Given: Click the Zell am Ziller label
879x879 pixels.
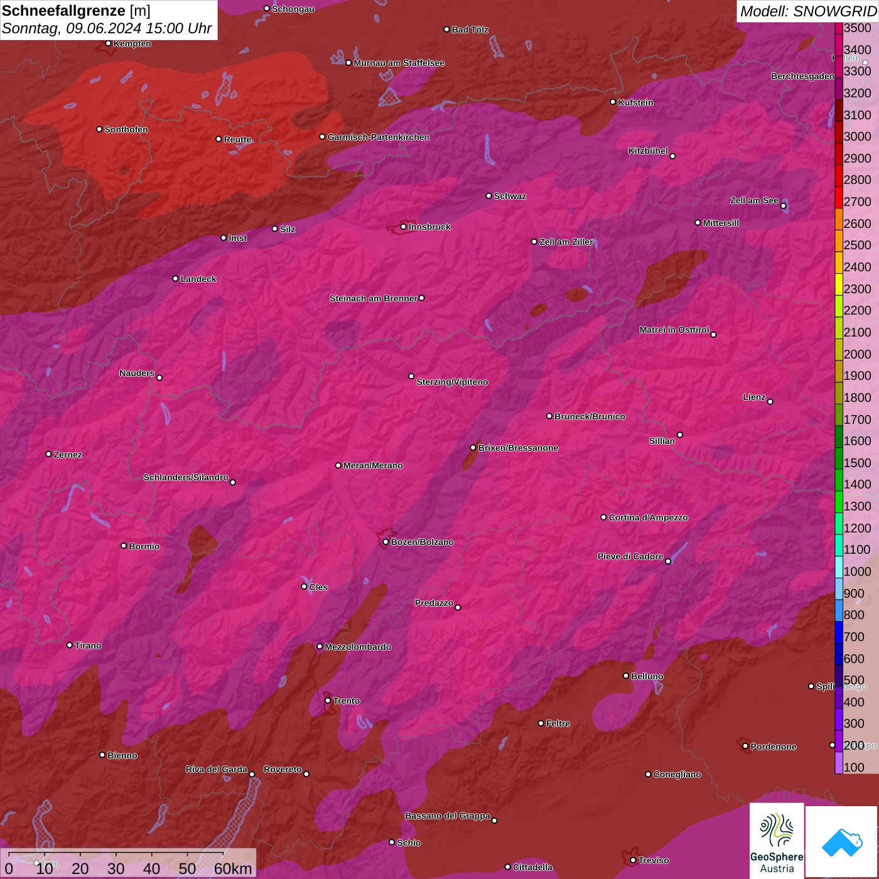Looking at the screenshot, I should (x=566, y=242).
